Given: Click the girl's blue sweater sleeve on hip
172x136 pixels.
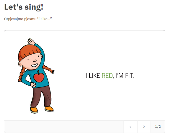Looking at the screenshot, I should (27, 80).
